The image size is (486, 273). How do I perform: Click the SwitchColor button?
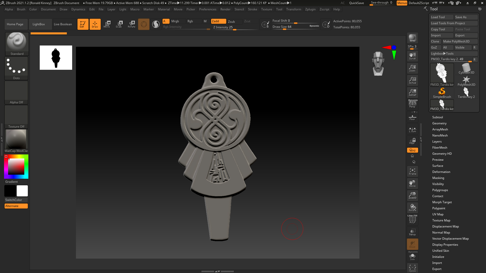click(16, 200)
